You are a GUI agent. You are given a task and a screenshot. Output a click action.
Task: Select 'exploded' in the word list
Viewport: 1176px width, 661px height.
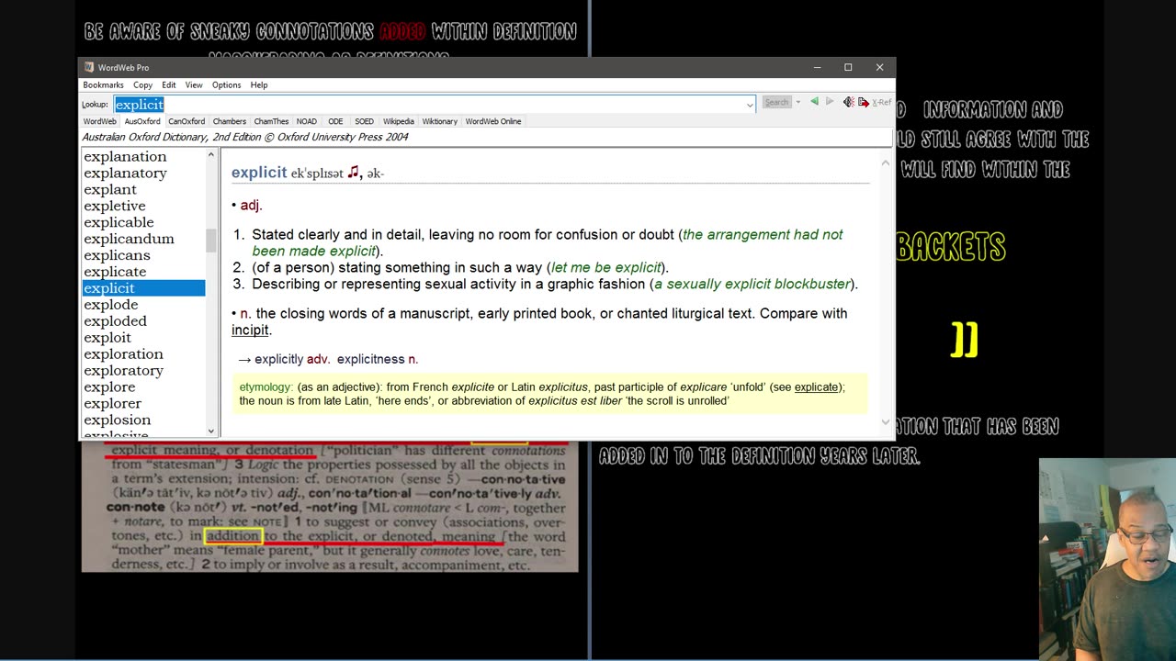pos(115,321)
